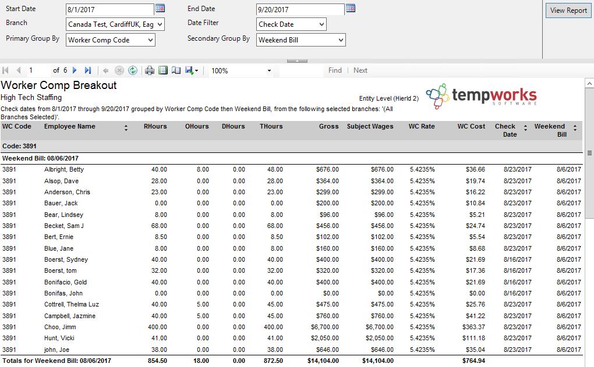Viewport: 594px width, 367px height.
Task: Sort by Employee Name column
Action: [126, 128]
